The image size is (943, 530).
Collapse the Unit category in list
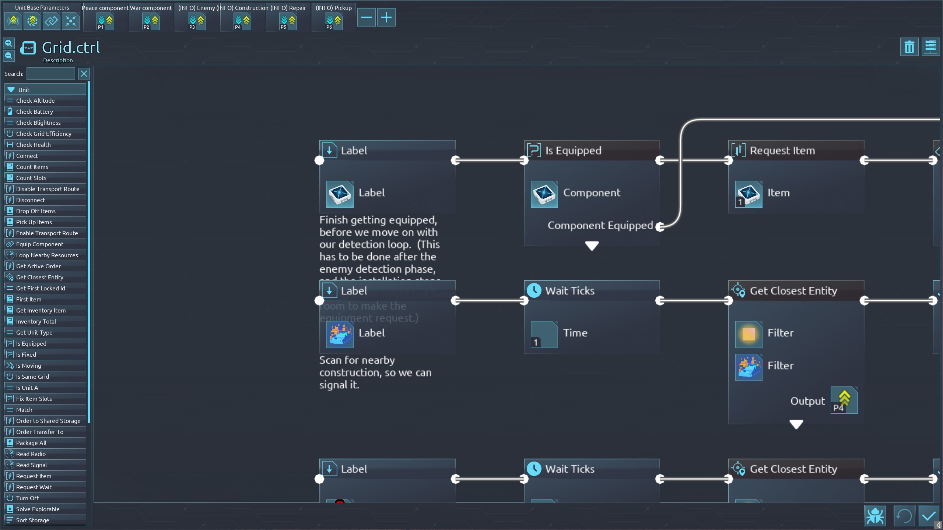(11, 90)
